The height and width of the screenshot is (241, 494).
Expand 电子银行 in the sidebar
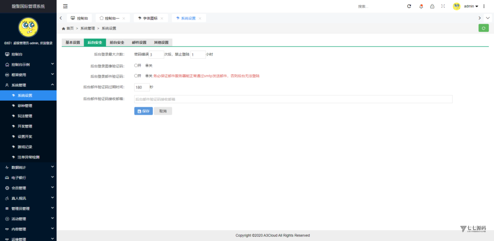pos(28,177)
